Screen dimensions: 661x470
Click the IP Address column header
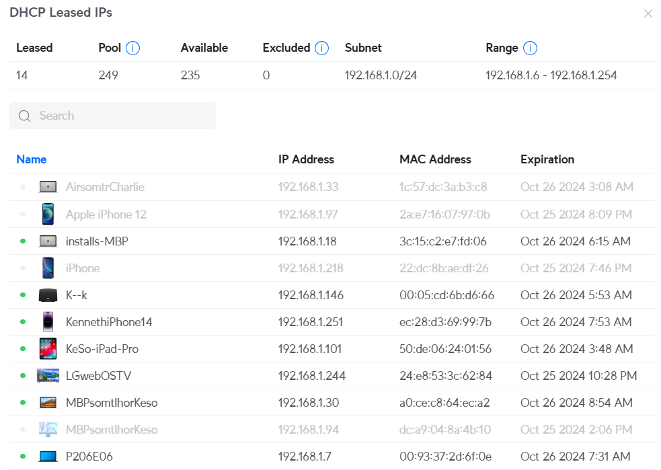[x=306, y=159]
